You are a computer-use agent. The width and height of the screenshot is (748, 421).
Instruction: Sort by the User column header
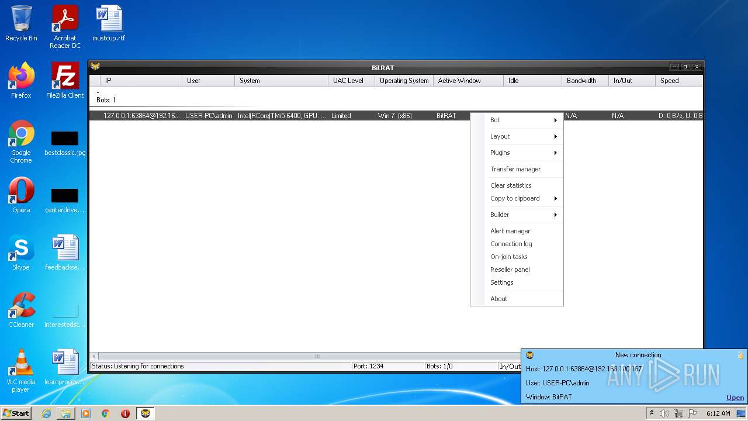click(x=208, y=81)
